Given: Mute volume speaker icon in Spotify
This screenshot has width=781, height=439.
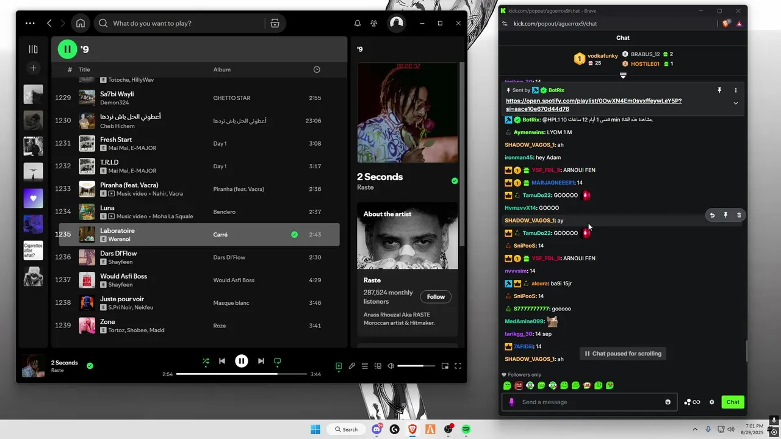Looking at the screenshot, I should click(391, 366).
